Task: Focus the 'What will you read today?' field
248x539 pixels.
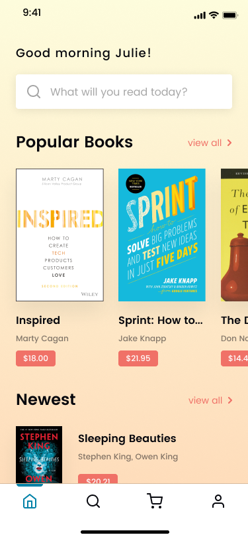Action: click(x=124, y=92)
